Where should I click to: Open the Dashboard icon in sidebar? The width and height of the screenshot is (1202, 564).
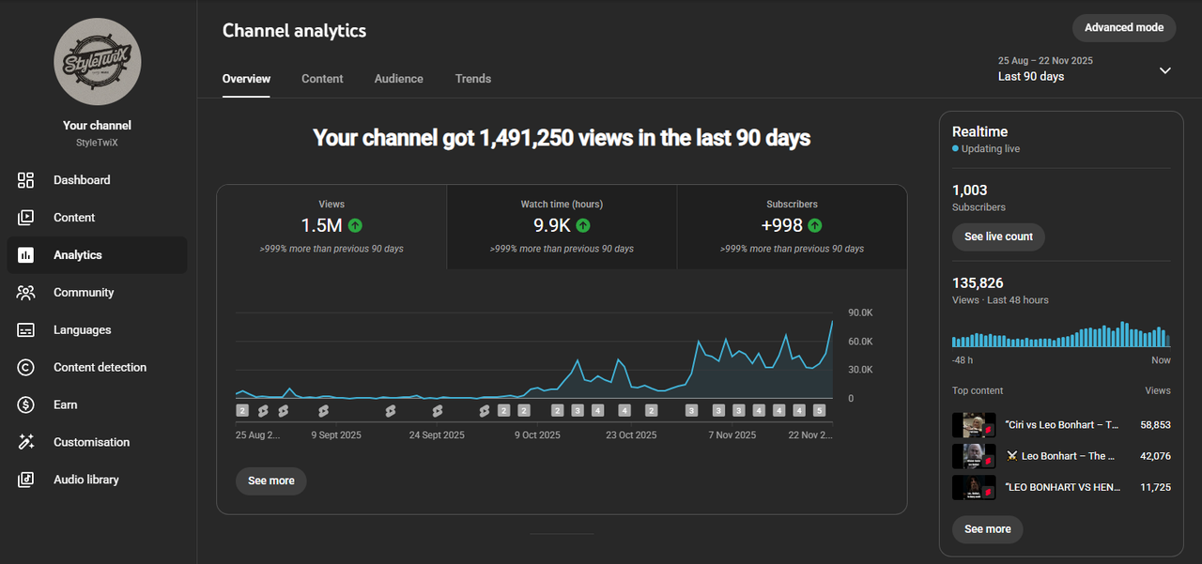(25, 180)
